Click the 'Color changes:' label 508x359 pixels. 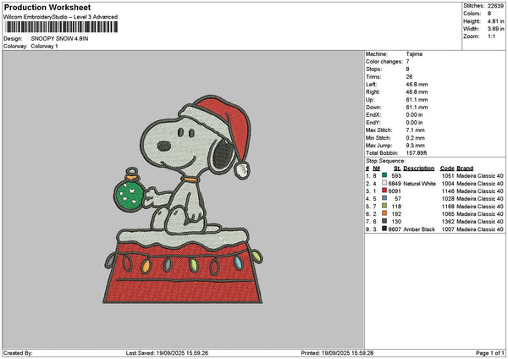tap(384, 62)
